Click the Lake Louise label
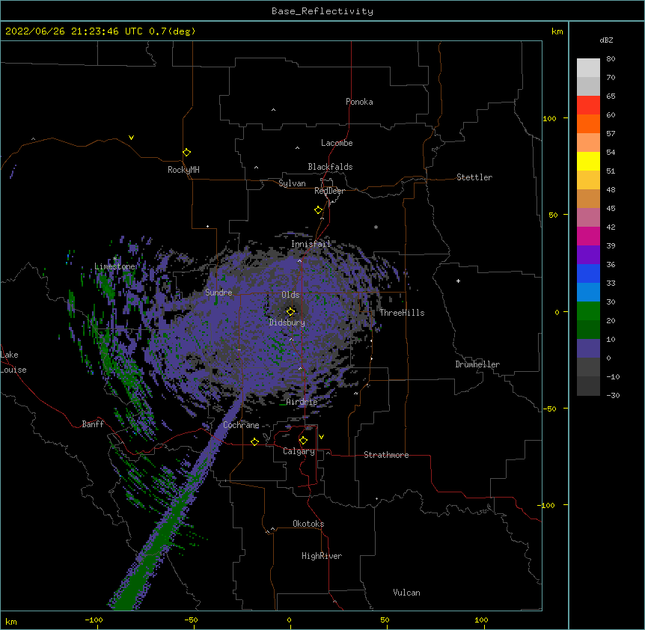The image size is (645, 630). point(13,362)
